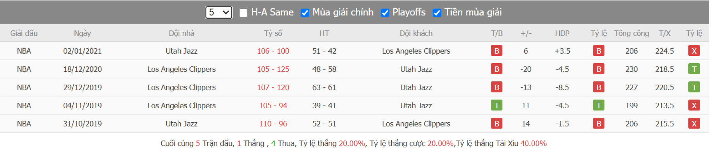Viewport: 711px width, 161px height.
Task: Toggle the Tiền mùa giải checkbox
Action: coord(437,13)
